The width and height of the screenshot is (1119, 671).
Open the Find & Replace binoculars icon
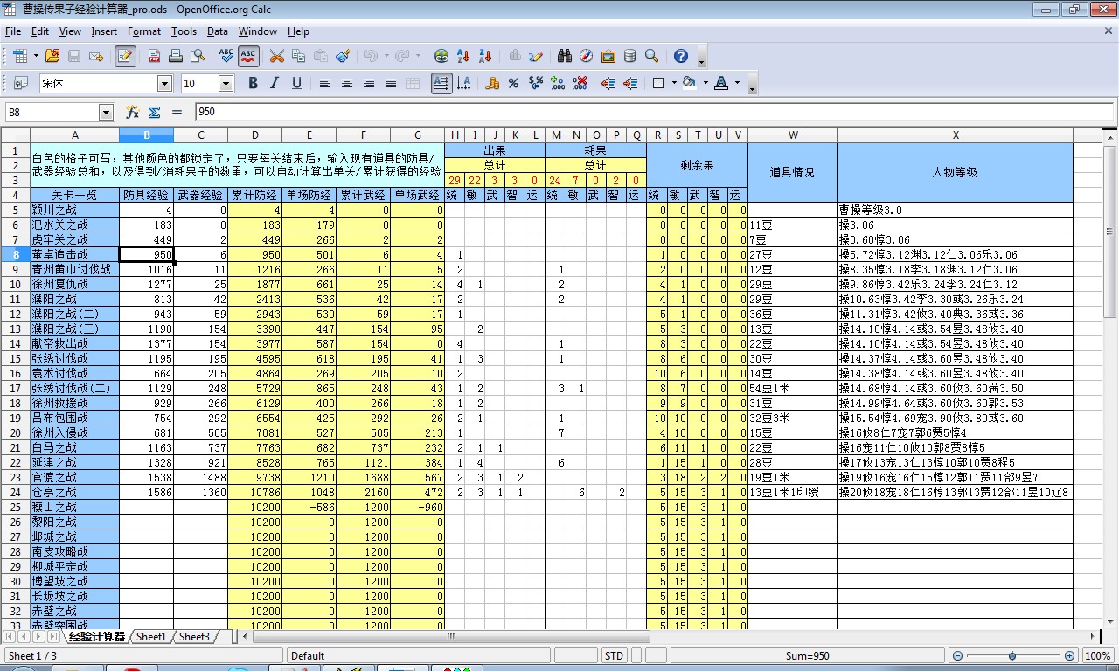point(565,56)
